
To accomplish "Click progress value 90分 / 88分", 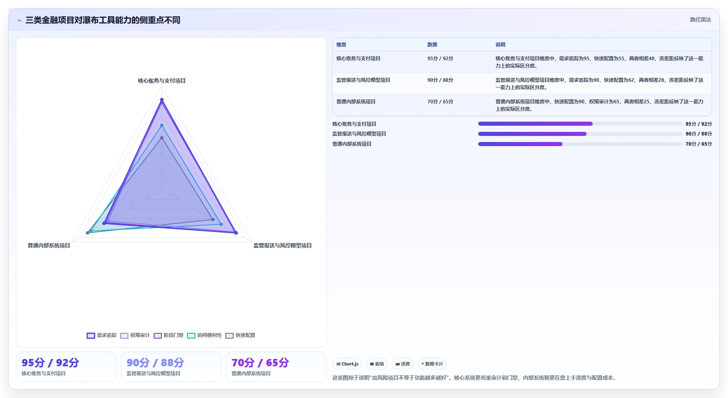I will pos(699,134).
